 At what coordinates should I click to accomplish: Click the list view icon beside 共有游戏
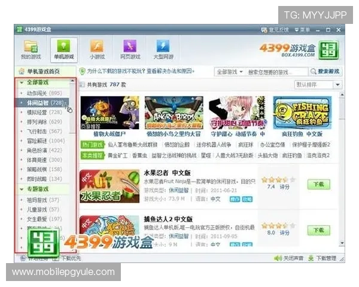click(82, 85)
